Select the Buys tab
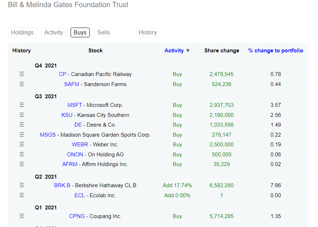The image size is (318, 227). pyautogui.click(x=80, y=32)
